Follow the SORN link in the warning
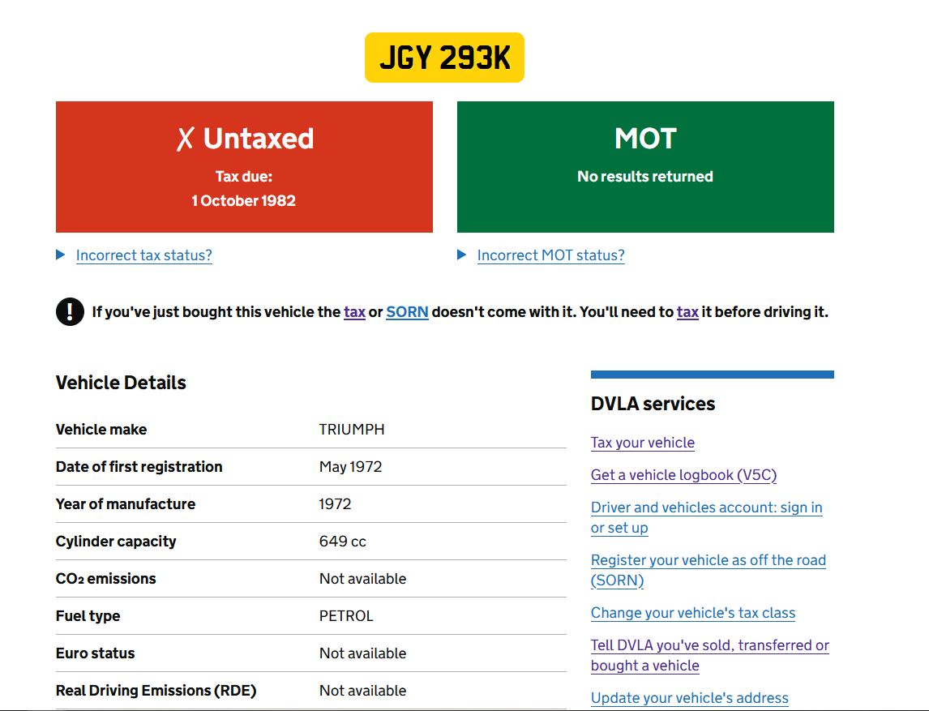The width and height of the screenshot is (929, 711). (407, 312)
